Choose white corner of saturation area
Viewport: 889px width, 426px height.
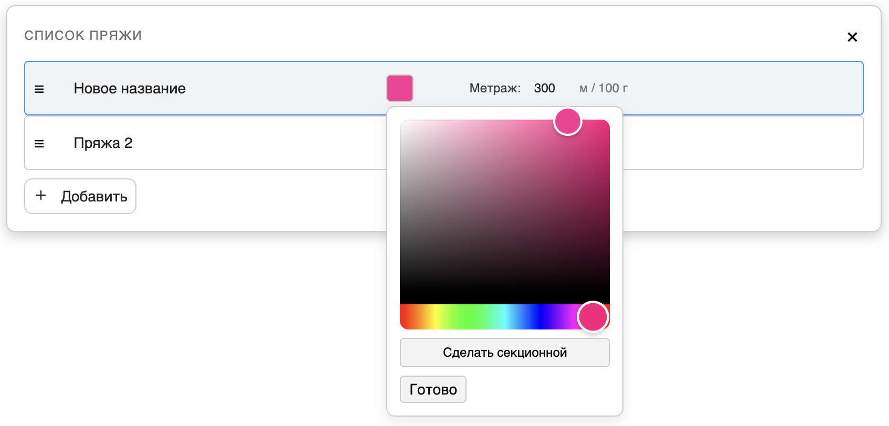coord(404,124)
